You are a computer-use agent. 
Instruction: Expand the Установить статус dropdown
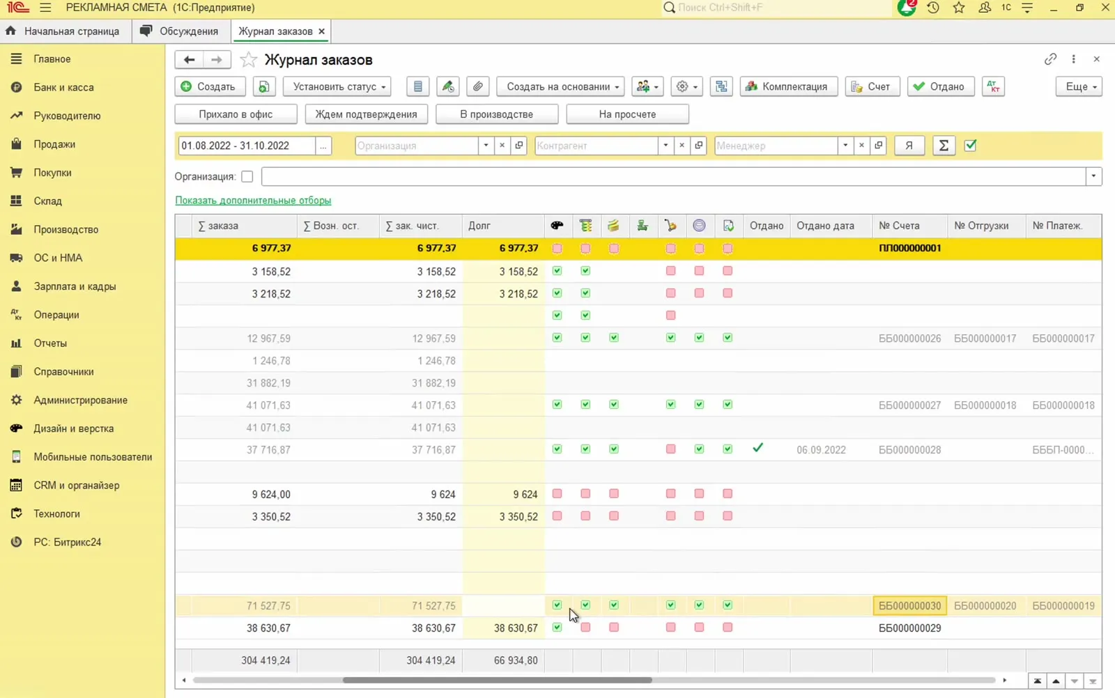pyautogui.click(x=337, y=86)
